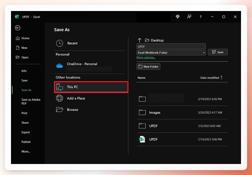
Task: Go up one folder level arrow
Action: coord(140,40)
